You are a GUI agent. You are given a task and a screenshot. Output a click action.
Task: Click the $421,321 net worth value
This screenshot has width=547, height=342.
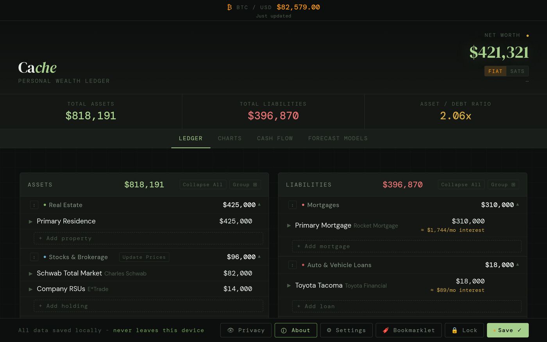[499, 52]
